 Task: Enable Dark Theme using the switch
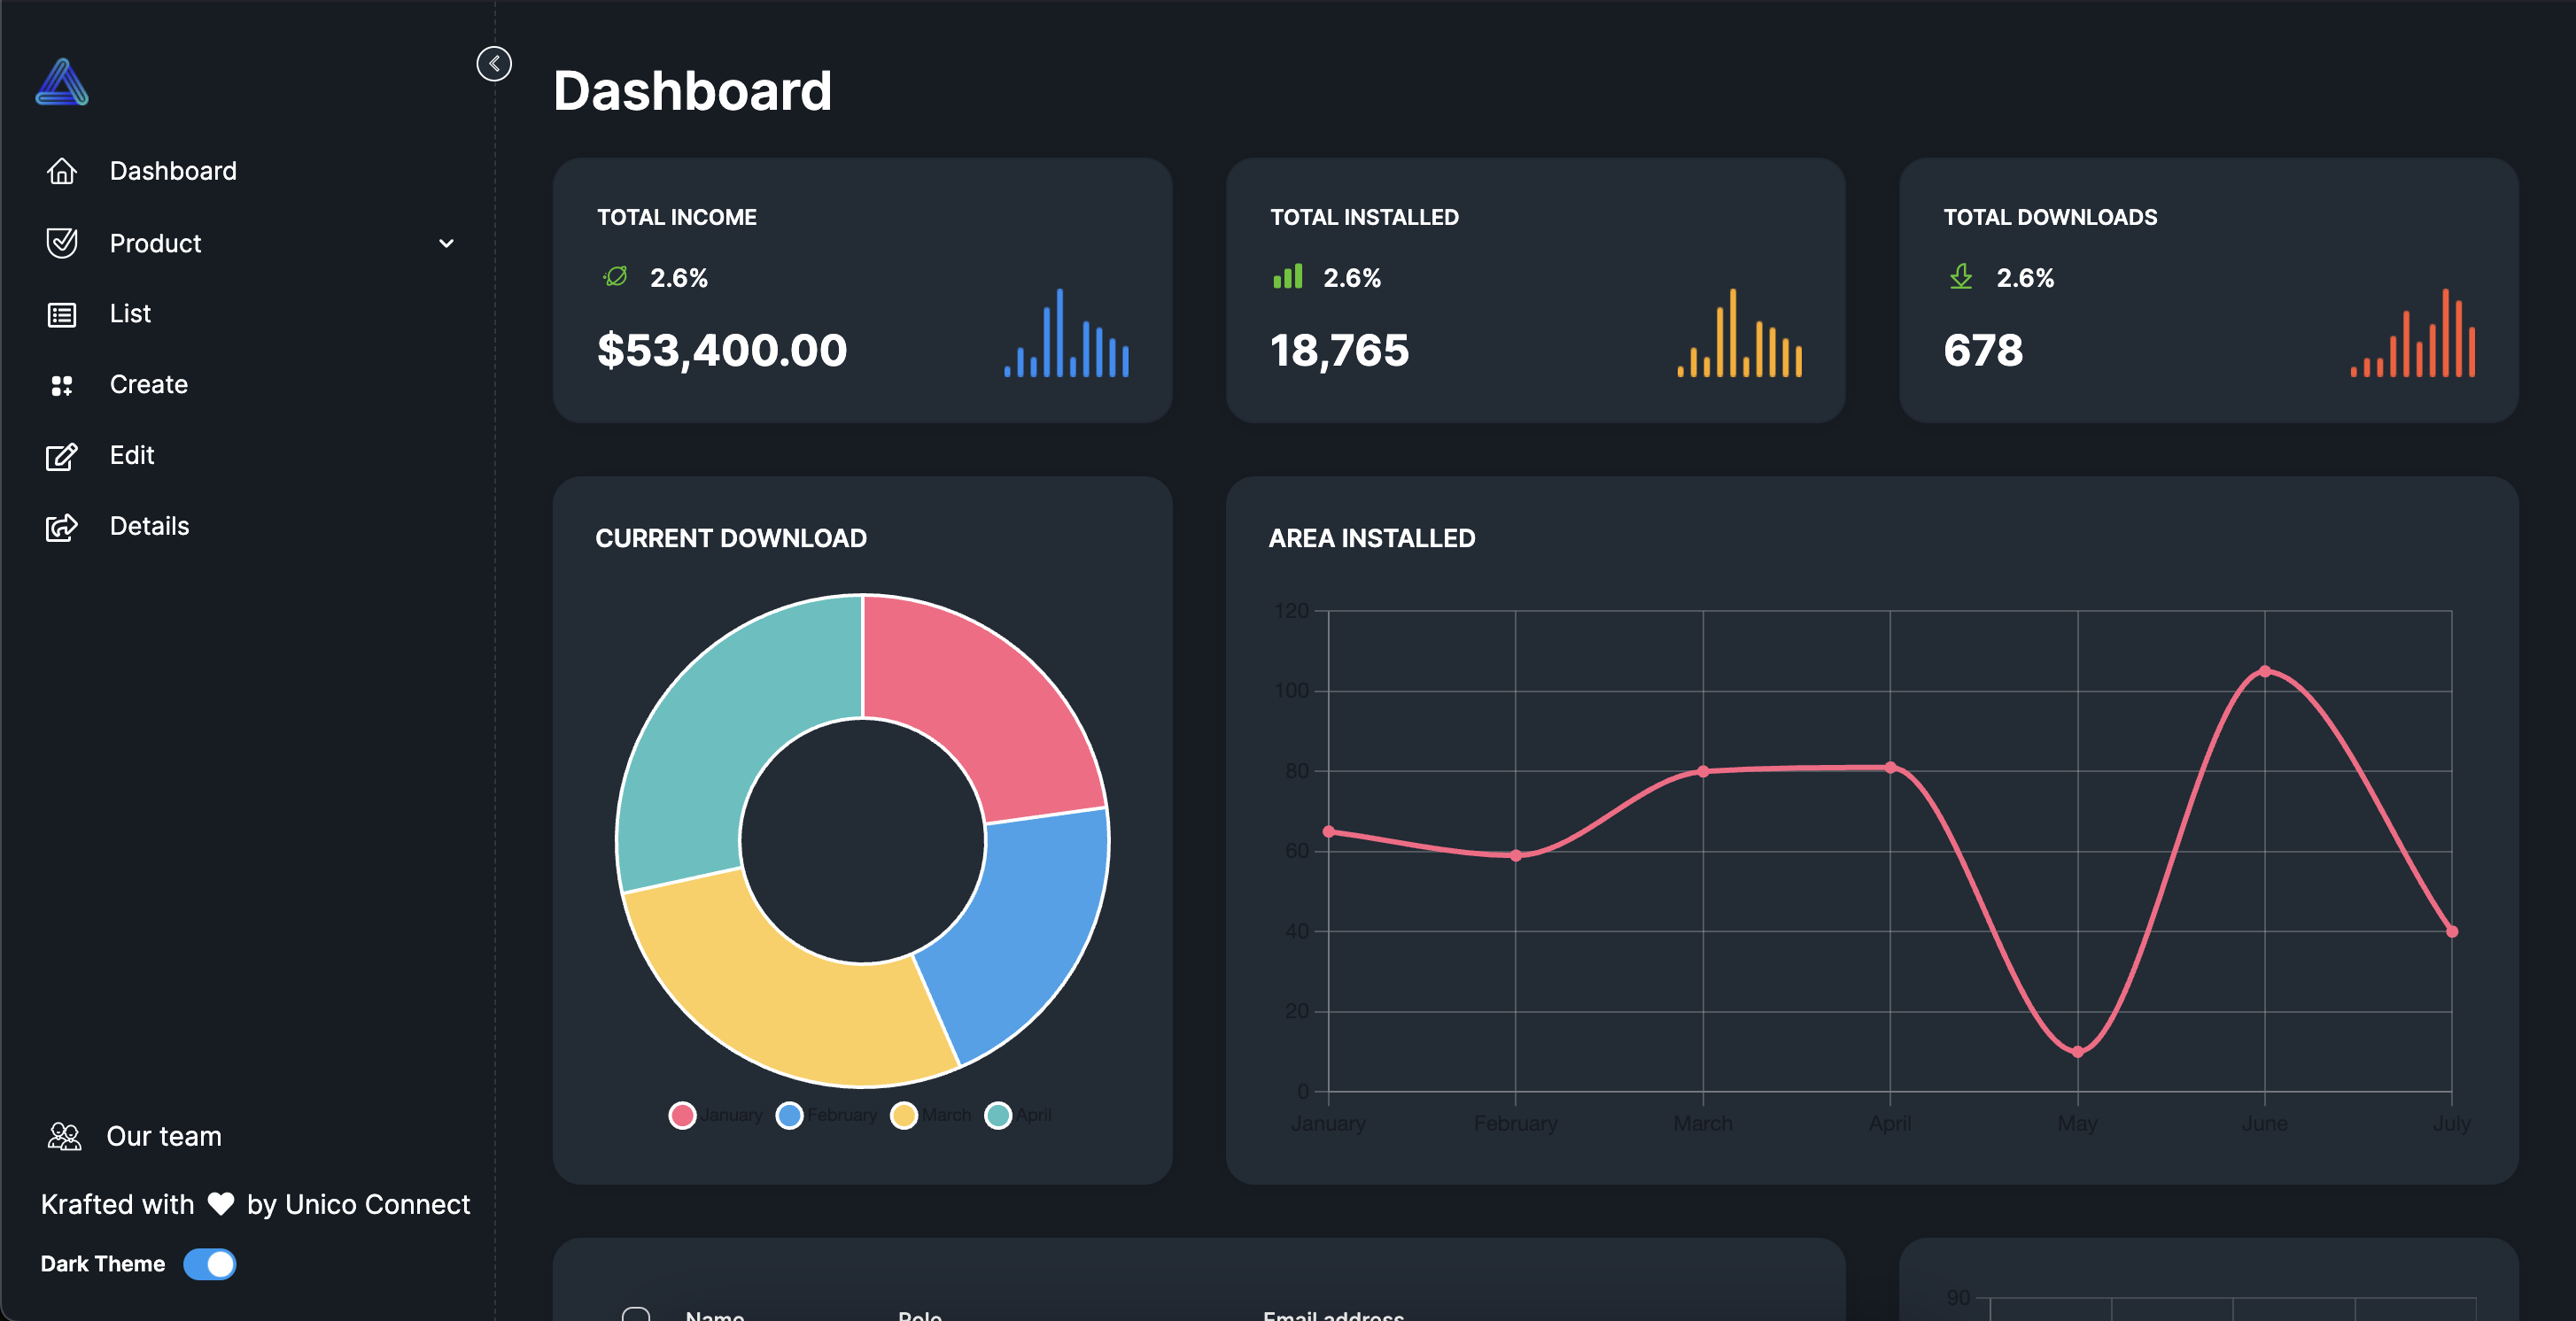(210, 1264)
